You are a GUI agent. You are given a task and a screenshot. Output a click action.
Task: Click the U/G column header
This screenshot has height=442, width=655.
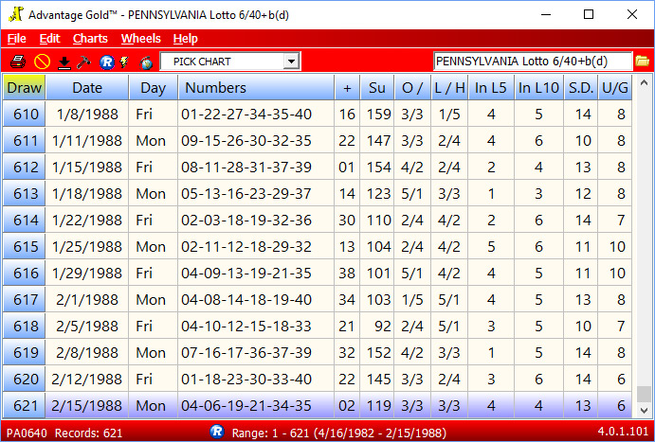(x=615, y=88)
